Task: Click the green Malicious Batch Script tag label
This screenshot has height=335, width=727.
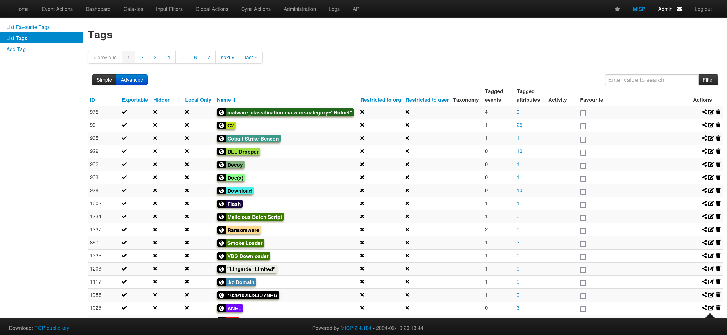Action: click(254, 217)
